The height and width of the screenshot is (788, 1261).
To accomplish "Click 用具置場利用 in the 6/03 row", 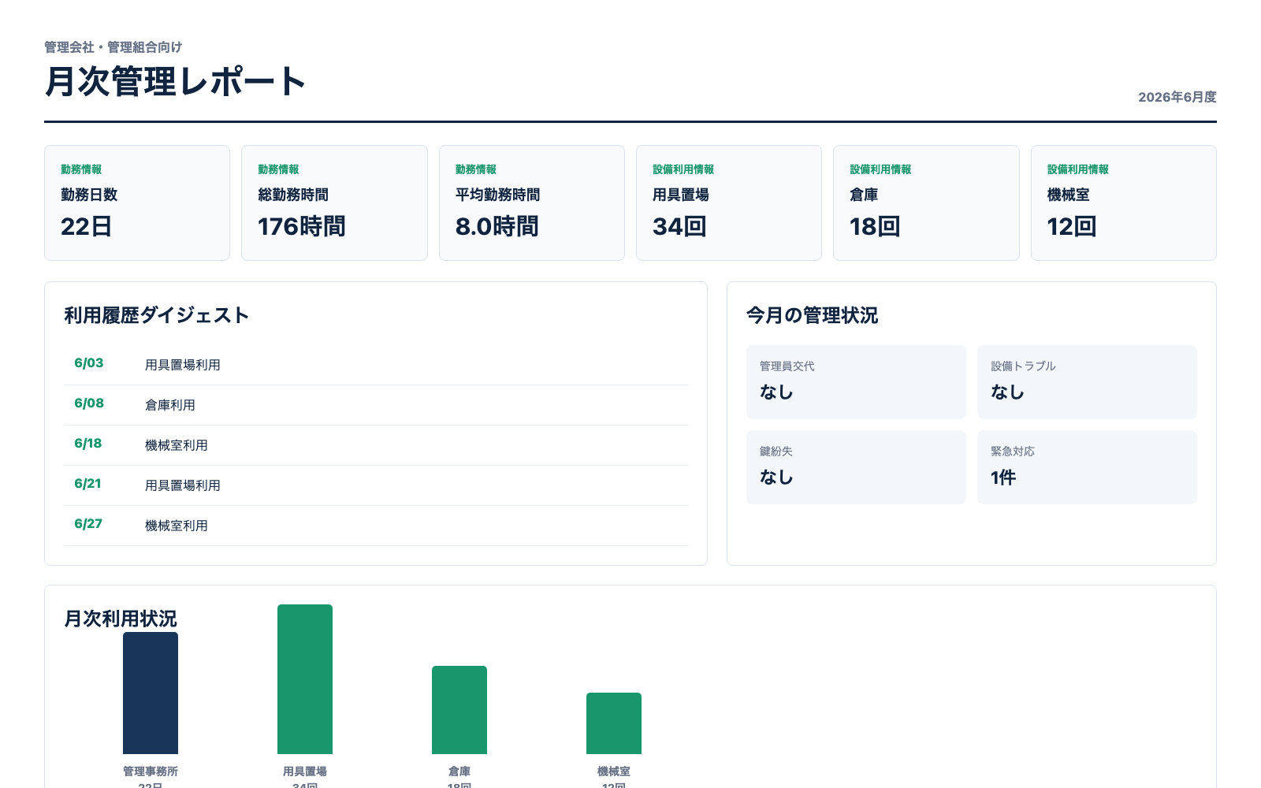I will 183,365.
